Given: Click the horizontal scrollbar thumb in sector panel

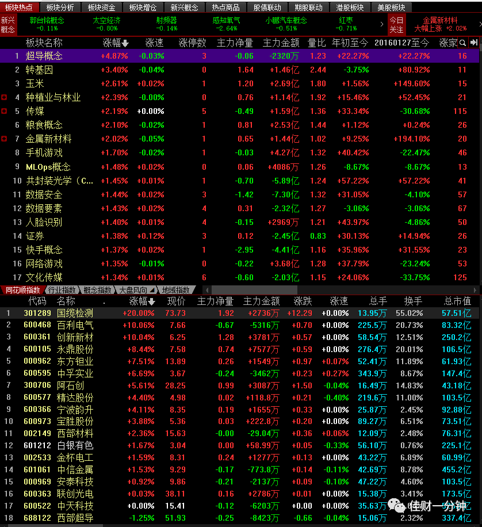Looking at the screenshot, I should pos(254,290).
